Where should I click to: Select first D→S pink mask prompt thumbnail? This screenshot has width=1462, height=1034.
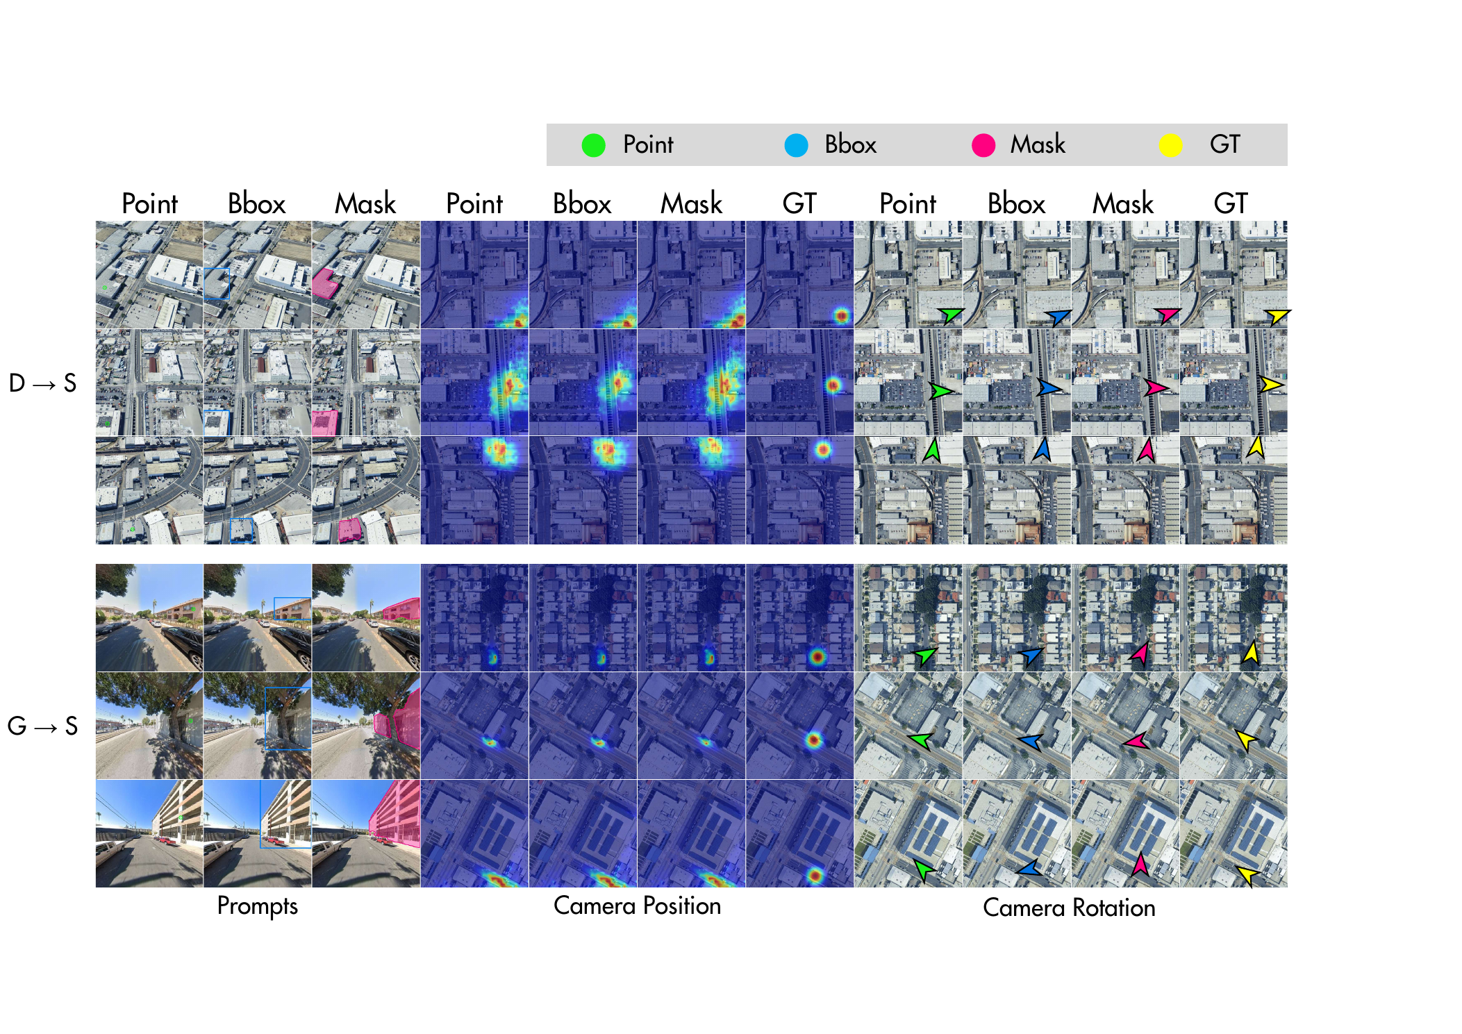tap(366, 275)
